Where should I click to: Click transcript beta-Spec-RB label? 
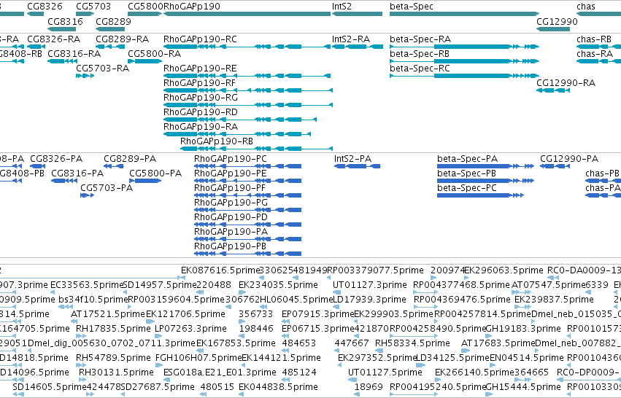[420, 54]
